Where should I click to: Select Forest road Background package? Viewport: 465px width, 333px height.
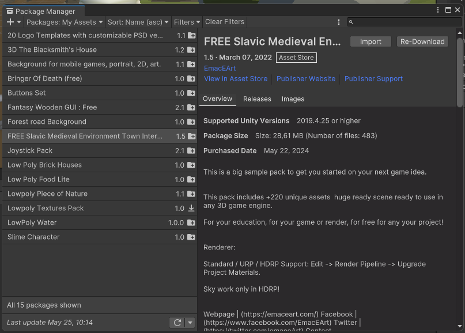100,122
